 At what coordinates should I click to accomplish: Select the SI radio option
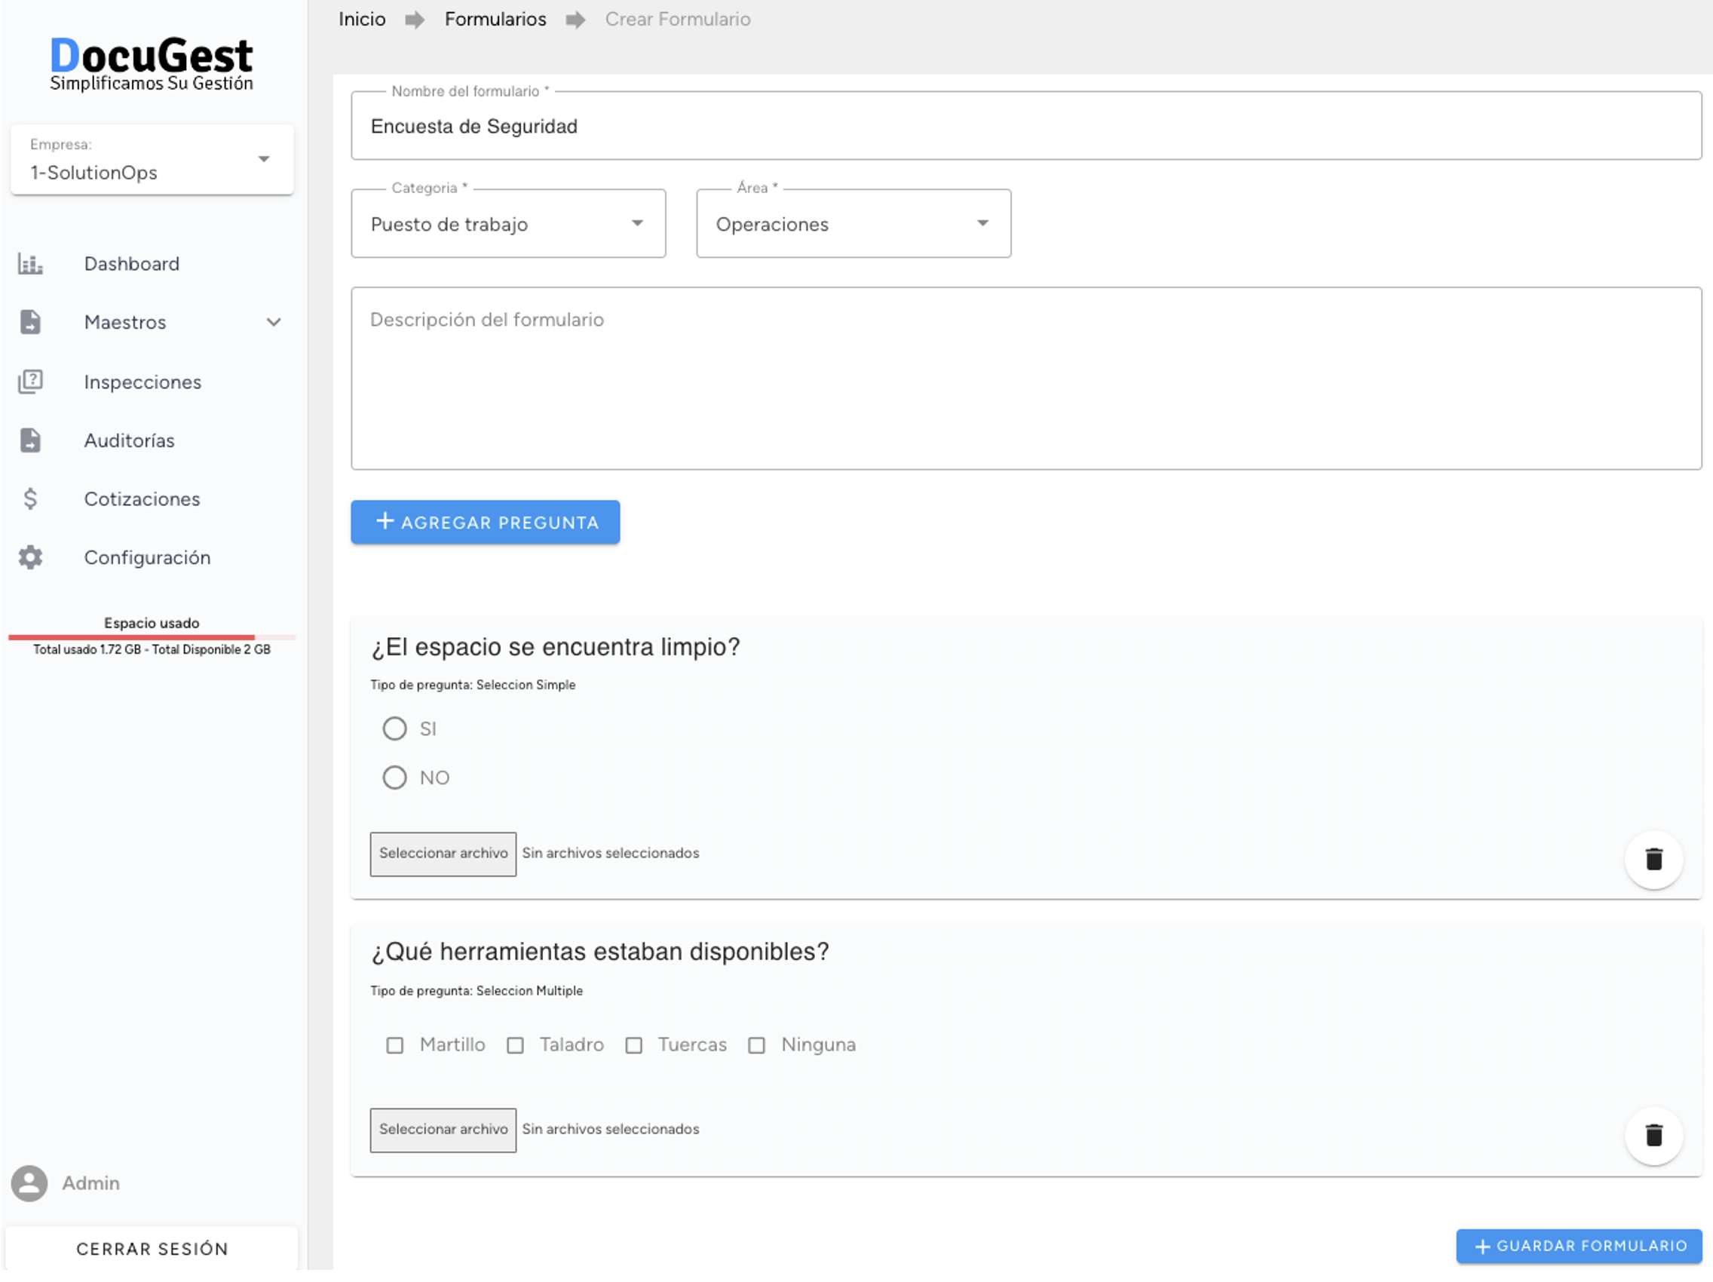click(x=395, y=729)
